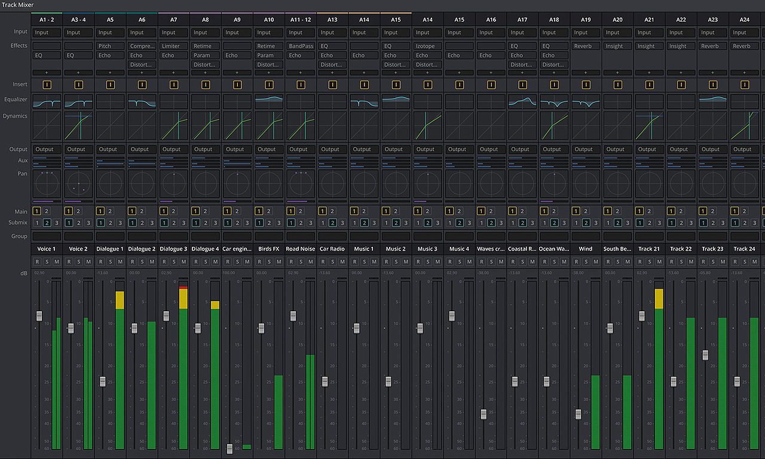The image size is (765, 459).
Task: Add an effect with plus on Dialogue 1
Action: point(110,72)
